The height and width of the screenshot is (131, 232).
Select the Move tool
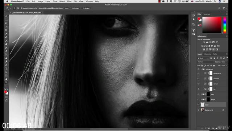tap(6, 16)
